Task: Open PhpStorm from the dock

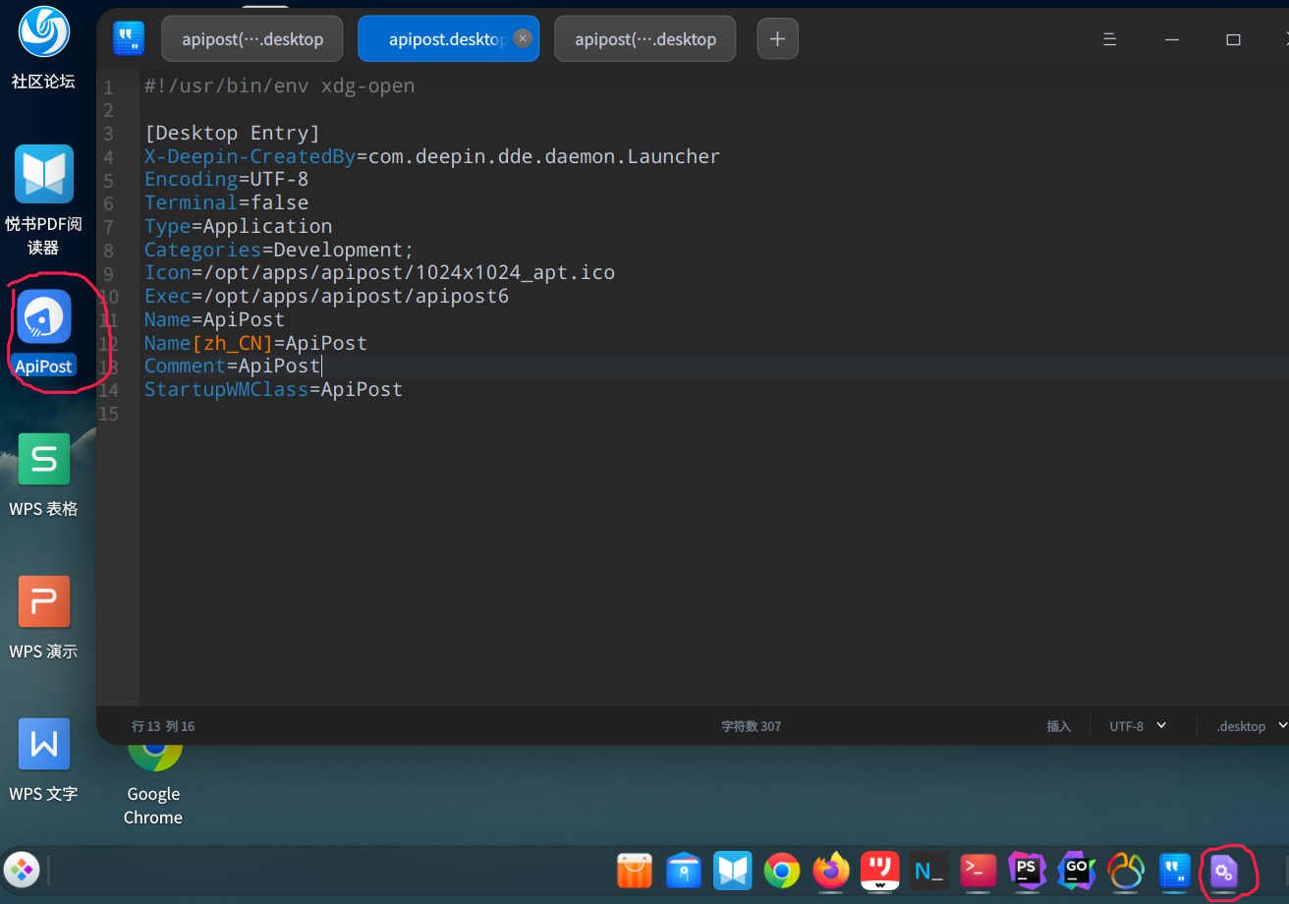Action: click(1027, 871)
